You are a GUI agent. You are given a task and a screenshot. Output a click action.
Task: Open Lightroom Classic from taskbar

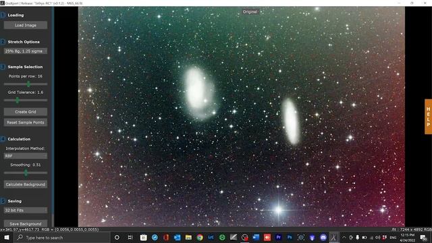click(x=211, y=238)
